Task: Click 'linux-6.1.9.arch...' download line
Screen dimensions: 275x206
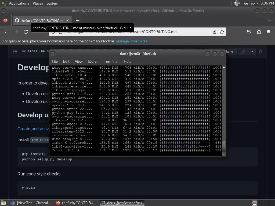Action: pyautogui.click(x=136, y=143)
